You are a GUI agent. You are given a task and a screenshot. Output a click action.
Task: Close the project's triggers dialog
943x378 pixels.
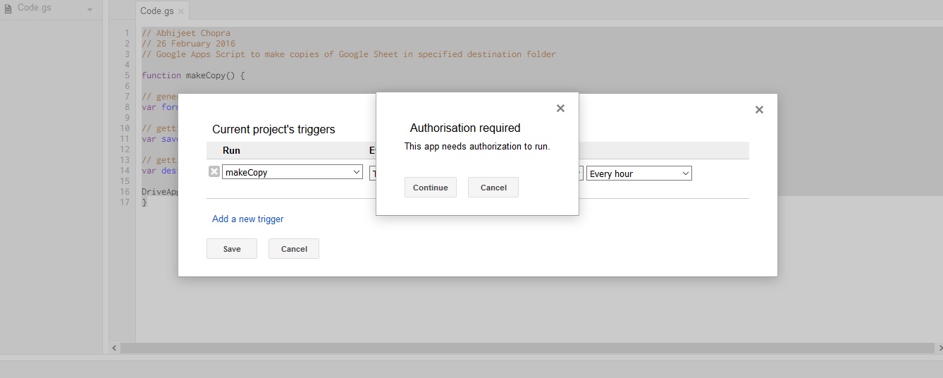(x=759, y=110)
